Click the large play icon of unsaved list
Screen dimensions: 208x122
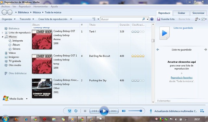[x=164, y=33]
